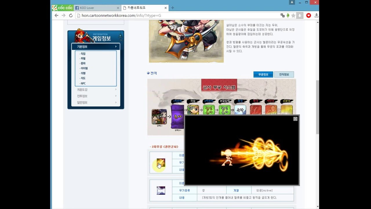Open the 지도 submenu link

(83, 78)
